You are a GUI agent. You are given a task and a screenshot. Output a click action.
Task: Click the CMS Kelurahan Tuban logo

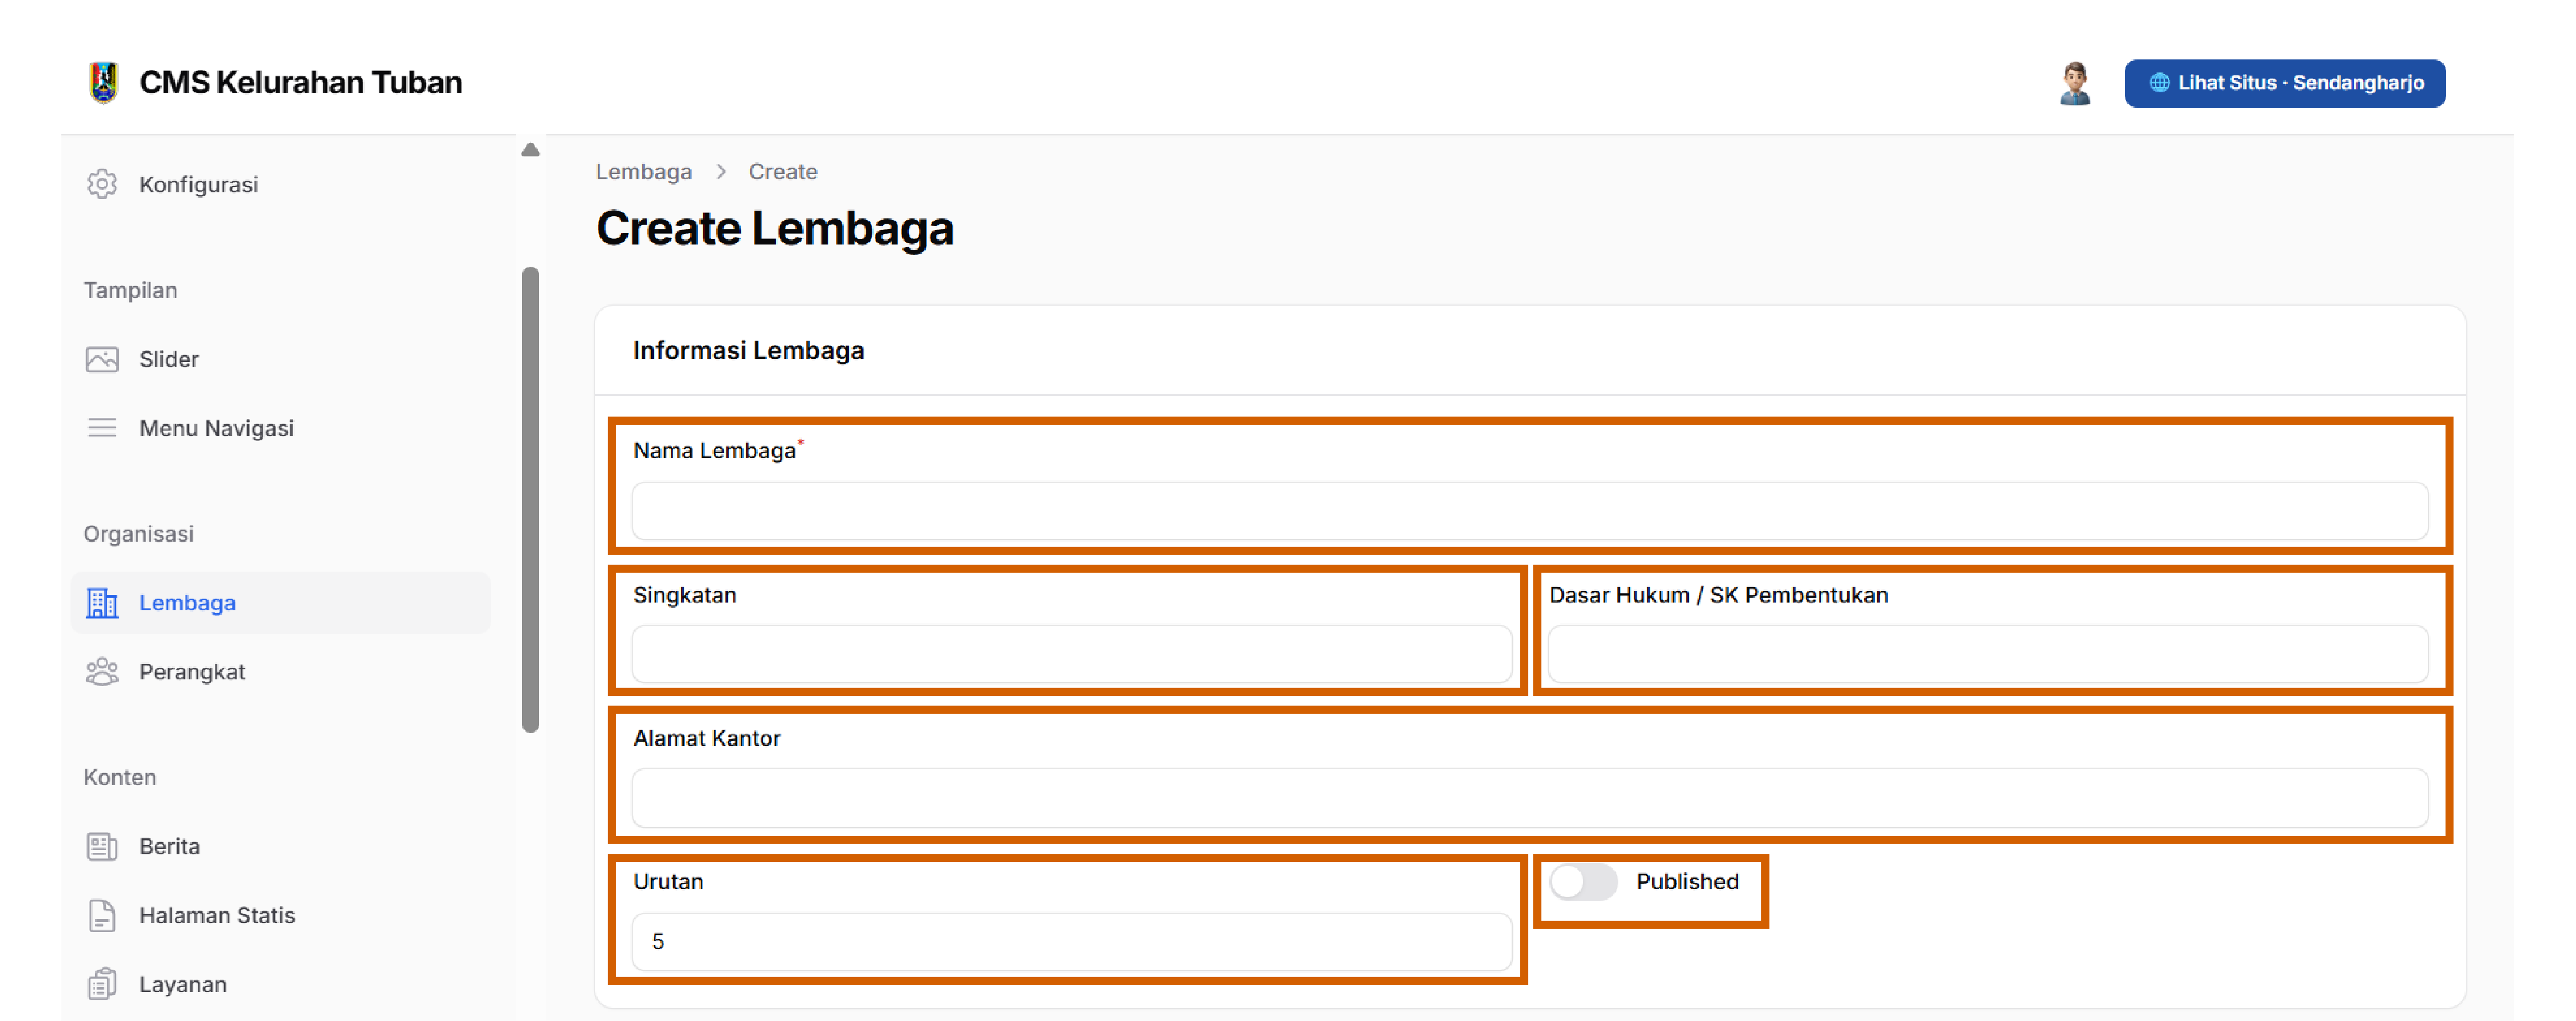103,82
